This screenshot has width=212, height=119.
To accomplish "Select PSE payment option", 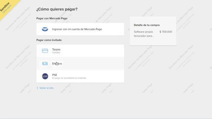I will (80, 76).
